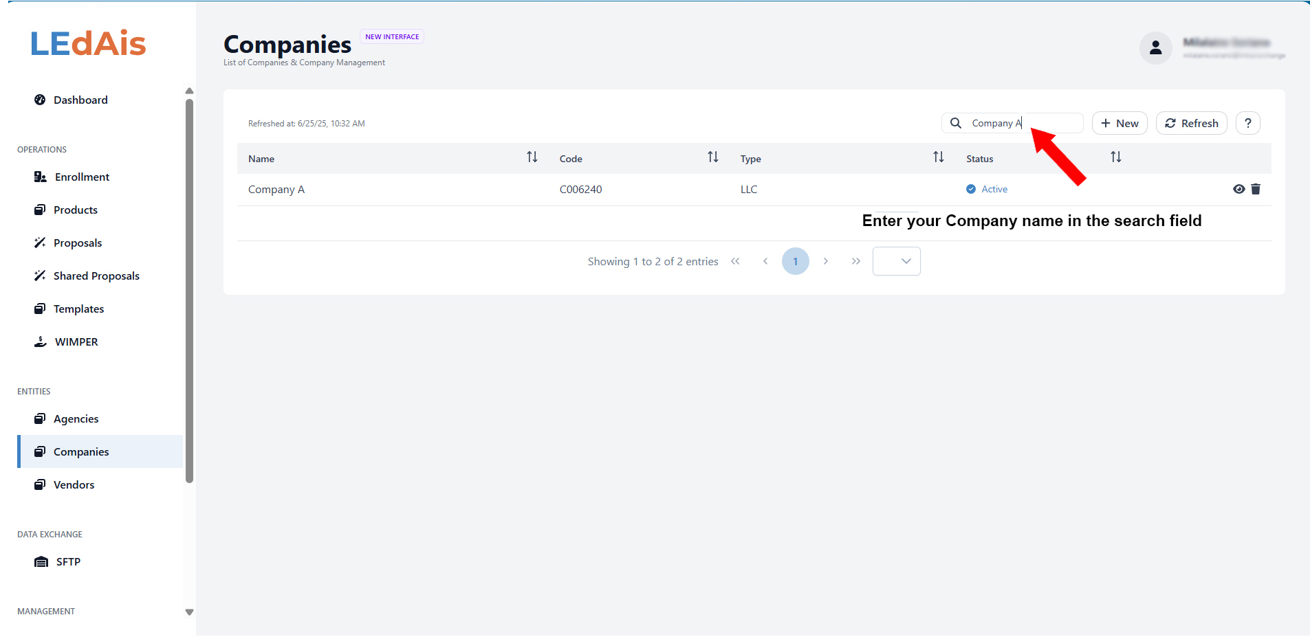Image resolution: width=1310 pixels, height=637 pixels.
Task: Click the Shared Proposals wand icon
Action: click(40, 276)
